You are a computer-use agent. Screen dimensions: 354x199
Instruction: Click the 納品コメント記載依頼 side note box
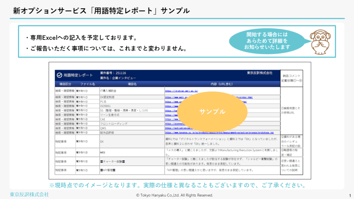pos(292,78)
